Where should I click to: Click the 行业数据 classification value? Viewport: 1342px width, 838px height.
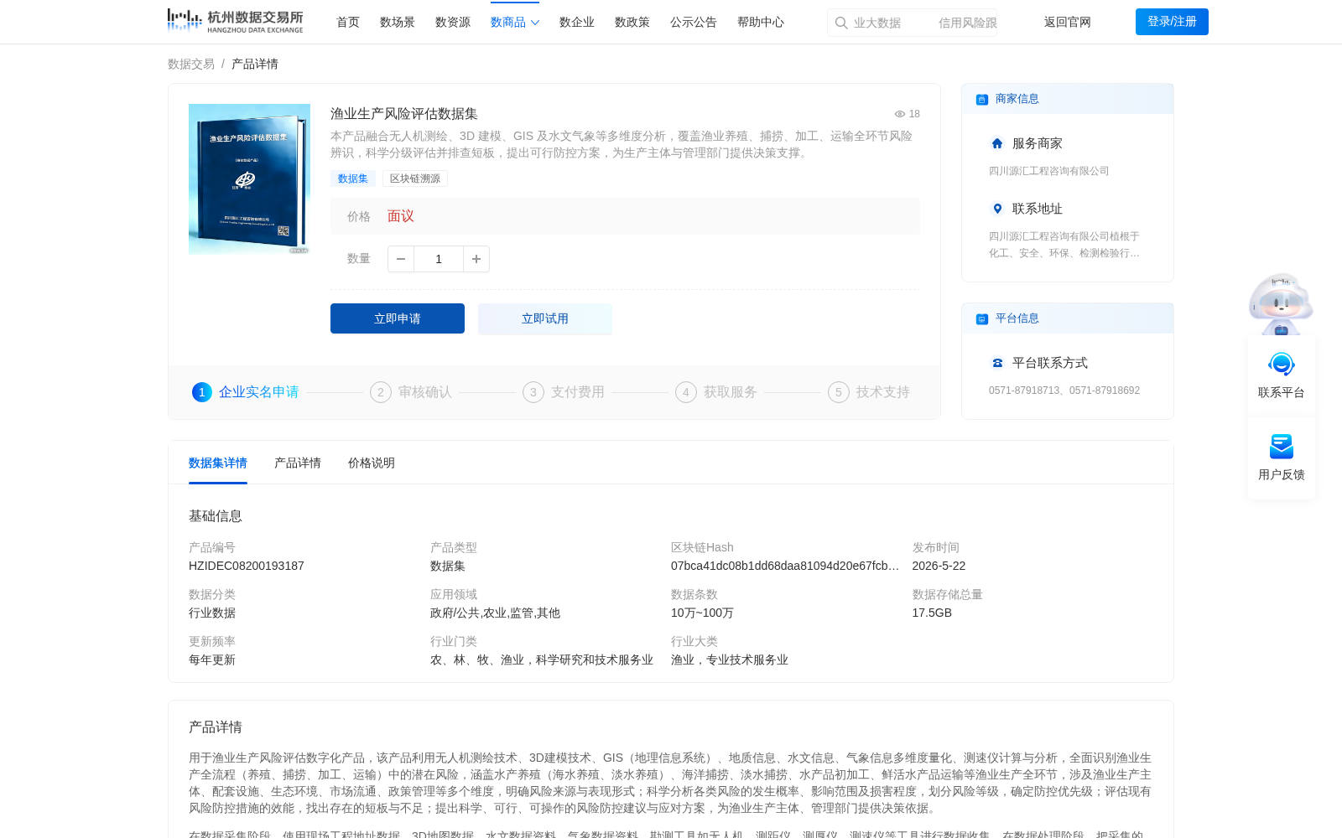tap(212, 613)
